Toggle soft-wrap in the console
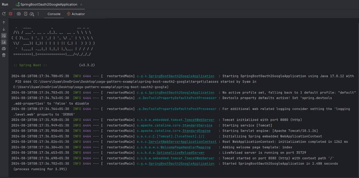This screenshot has width=359, height=178. pyautogui.click(x=4, y=36)
